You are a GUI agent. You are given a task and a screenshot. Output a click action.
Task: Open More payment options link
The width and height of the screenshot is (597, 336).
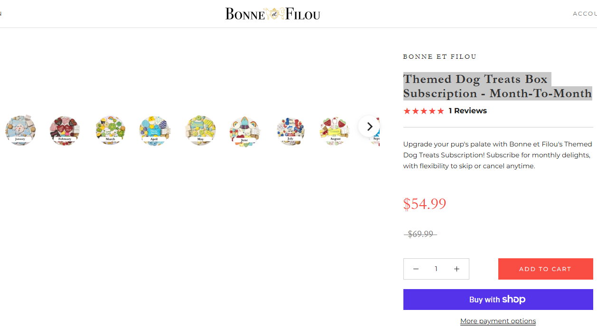(498, 321)
